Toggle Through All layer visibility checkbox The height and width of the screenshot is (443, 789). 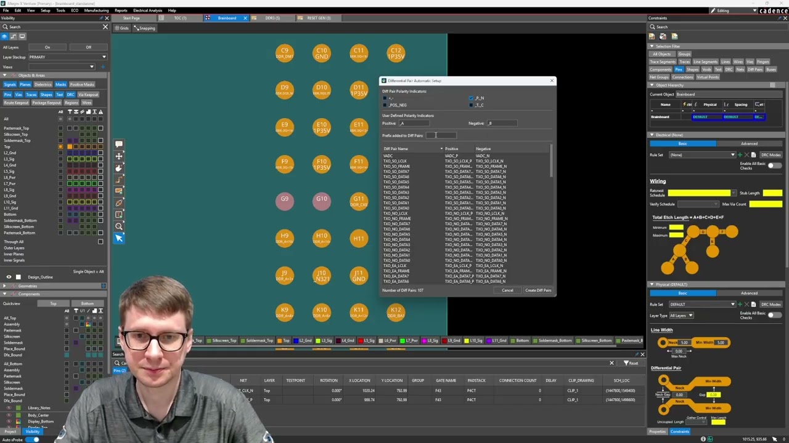coord(100,242)
